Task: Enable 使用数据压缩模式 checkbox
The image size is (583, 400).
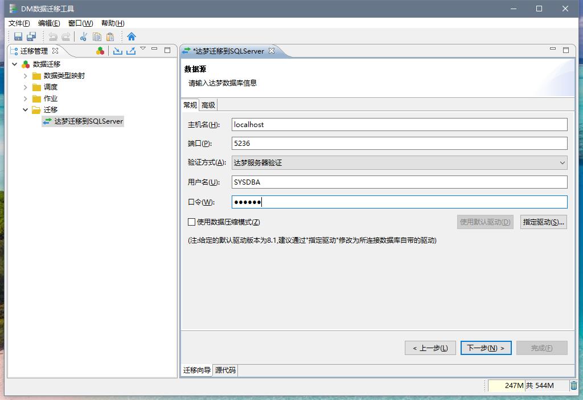Action: (192, 222)
